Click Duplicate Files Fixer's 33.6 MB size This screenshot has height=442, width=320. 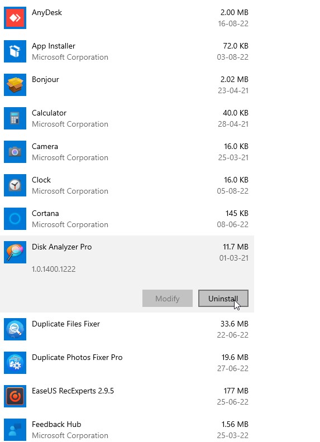(235, 324)
